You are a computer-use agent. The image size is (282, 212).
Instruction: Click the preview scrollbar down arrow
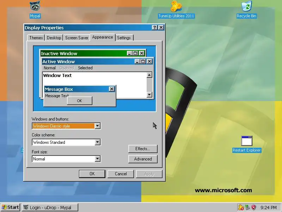(x=149, y=94)
